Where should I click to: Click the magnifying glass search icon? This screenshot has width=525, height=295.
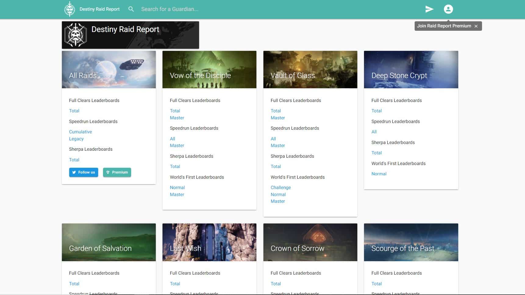click(x=131, y=9)
